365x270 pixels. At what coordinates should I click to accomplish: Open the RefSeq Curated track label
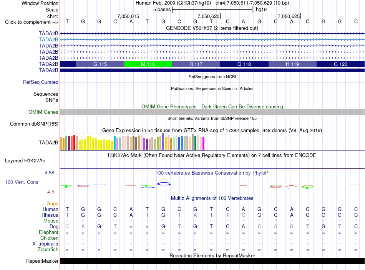coord(41,82)
